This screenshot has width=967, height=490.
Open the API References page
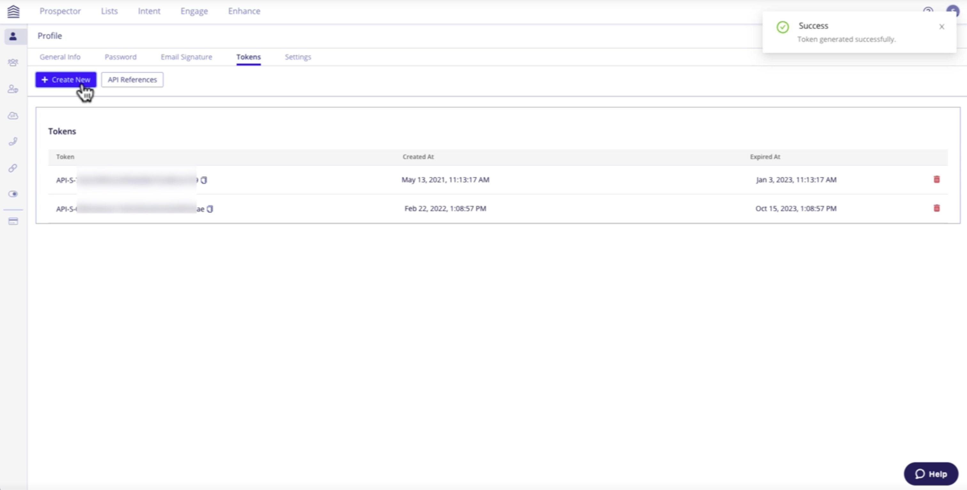click(x=132, y=79)
